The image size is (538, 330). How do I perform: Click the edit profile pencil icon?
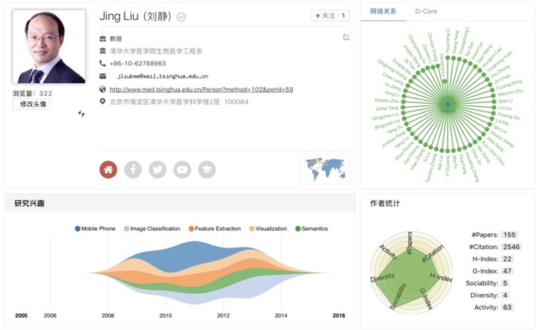pos(347,37)
